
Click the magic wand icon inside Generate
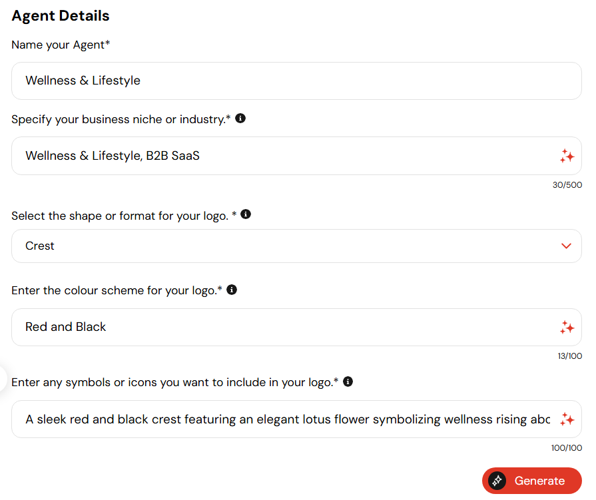497,481
